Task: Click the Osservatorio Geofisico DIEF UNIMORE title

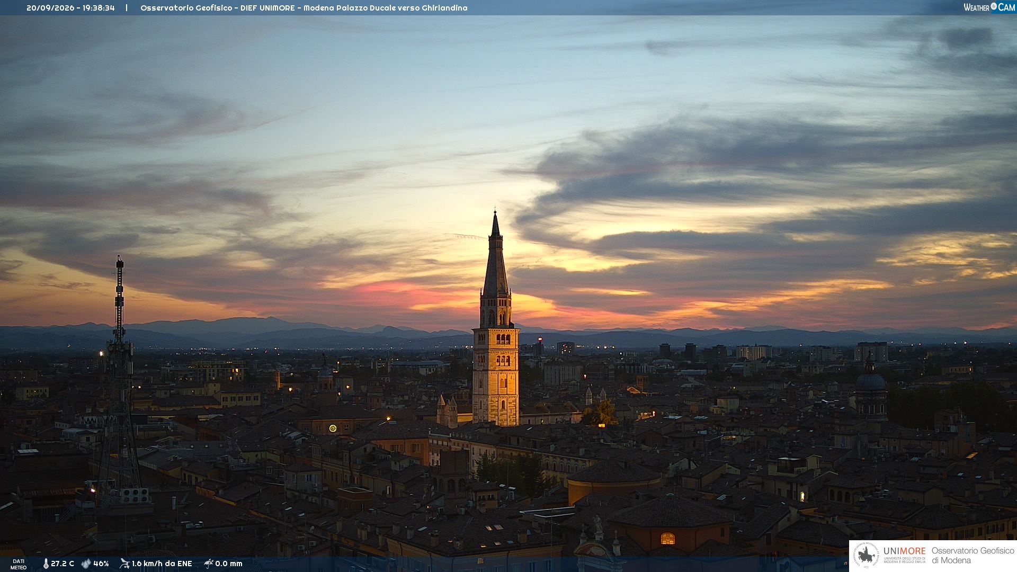Action: tap(304, 8)
